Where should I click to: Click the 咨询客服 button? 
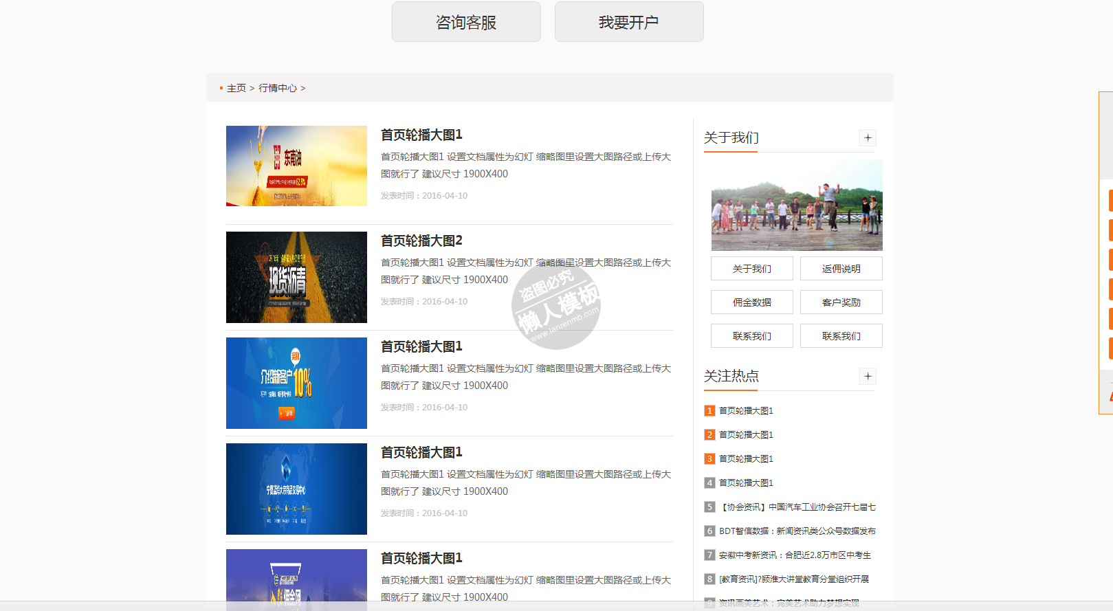click(466, 22)
